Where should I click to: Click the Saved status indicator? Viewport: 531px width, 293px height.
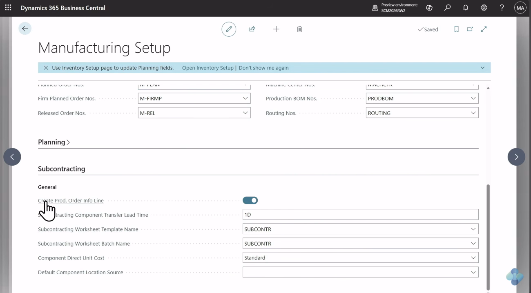click(x=428, y=29)
